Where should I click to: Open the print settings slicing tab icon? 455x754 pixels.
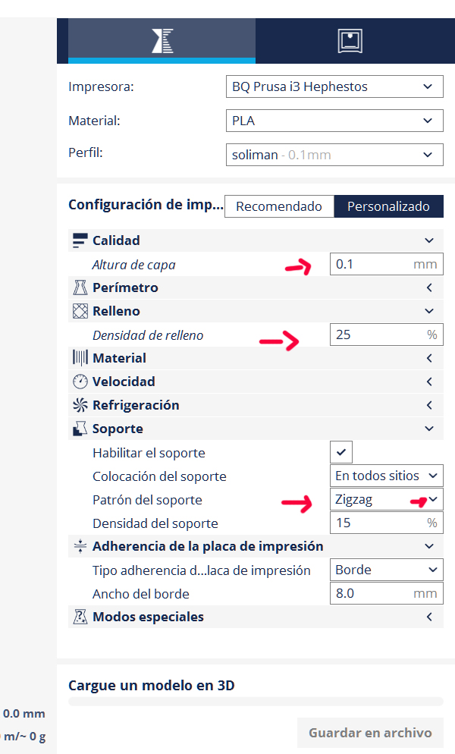coord(162,40)
